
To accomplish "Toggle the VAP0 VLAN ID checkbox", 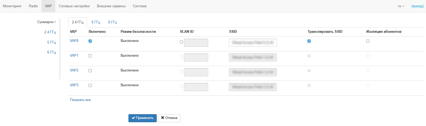I will (181, 42).
